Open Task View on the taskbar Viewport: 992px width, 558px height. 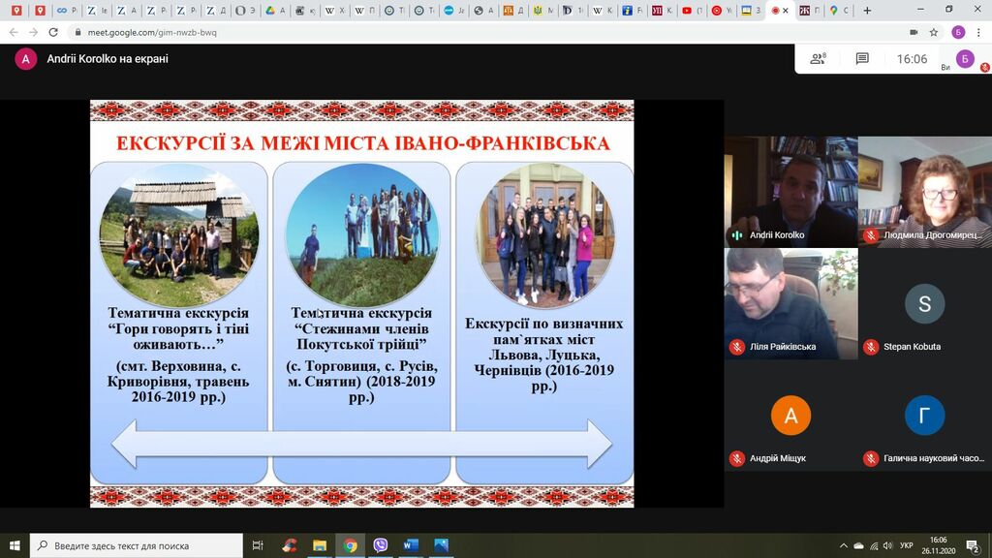click(258, 545)
